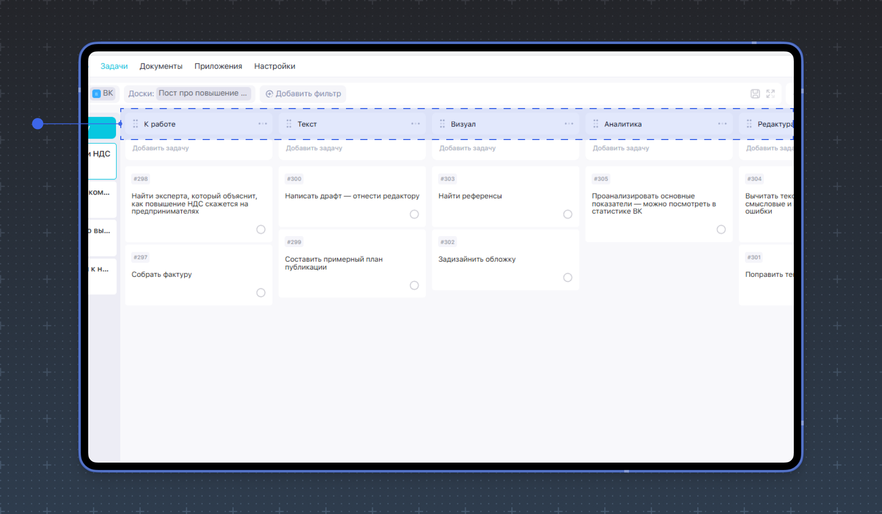This screenshot has width=882, height=514.
Task: Open task card Собрать фактуру
Action: (198, 275)
